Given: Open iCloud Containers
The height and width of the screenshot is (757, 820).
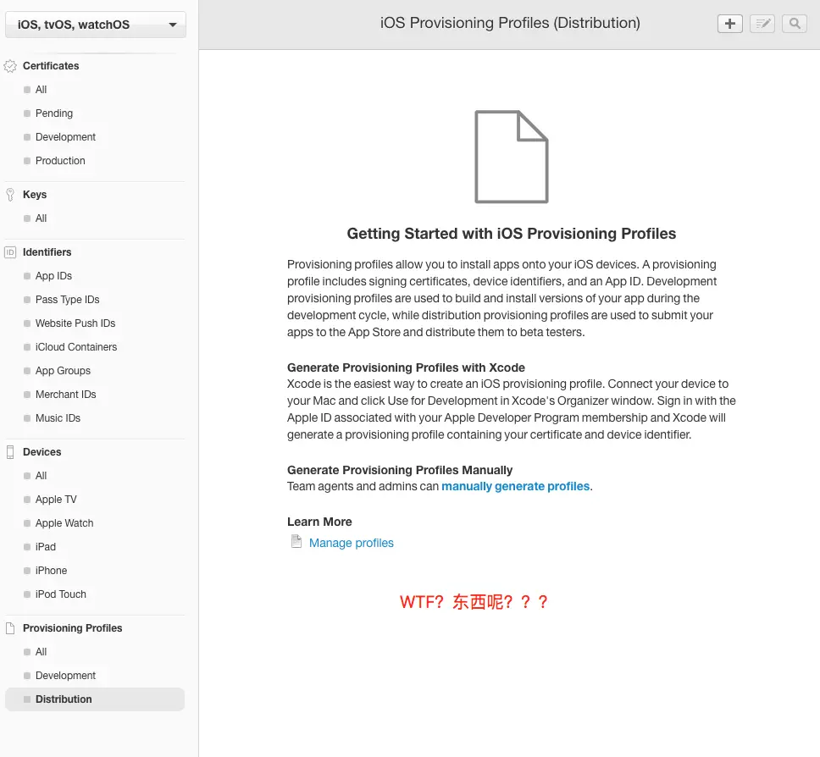Looking at the screenshot, I should coord(76,346).
